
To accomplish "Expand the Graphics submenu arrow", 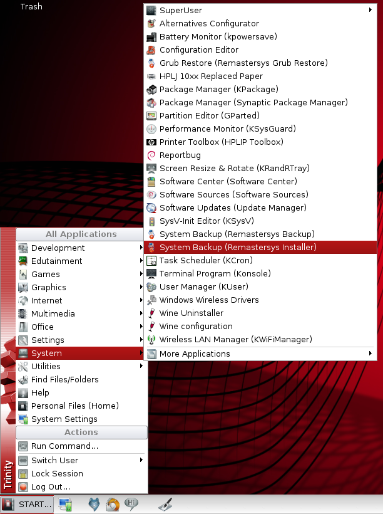I will click(x=141, y=286).
